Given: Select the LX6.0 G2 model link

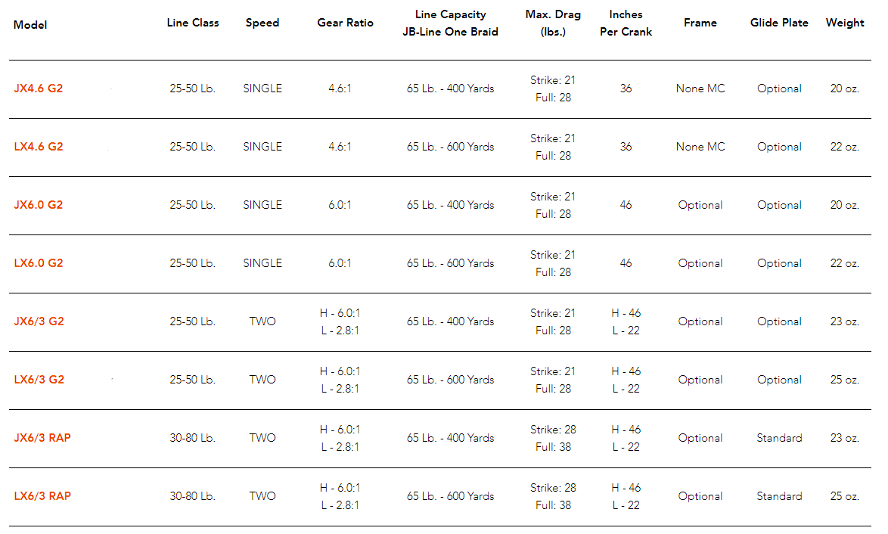Looking at the screenshot, I should [x=39, y=263].
